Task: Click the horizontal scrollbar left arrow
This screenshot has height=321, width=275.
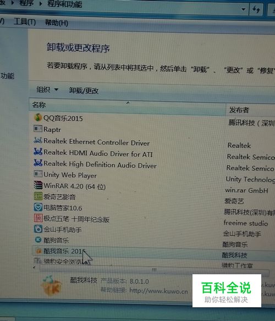Action: 34,267
